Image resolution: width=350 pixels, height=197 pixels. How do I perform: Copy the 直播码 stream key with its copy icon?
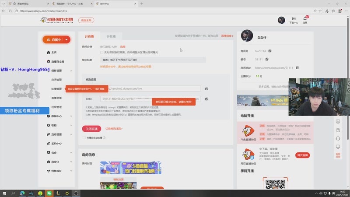point(206,99)
